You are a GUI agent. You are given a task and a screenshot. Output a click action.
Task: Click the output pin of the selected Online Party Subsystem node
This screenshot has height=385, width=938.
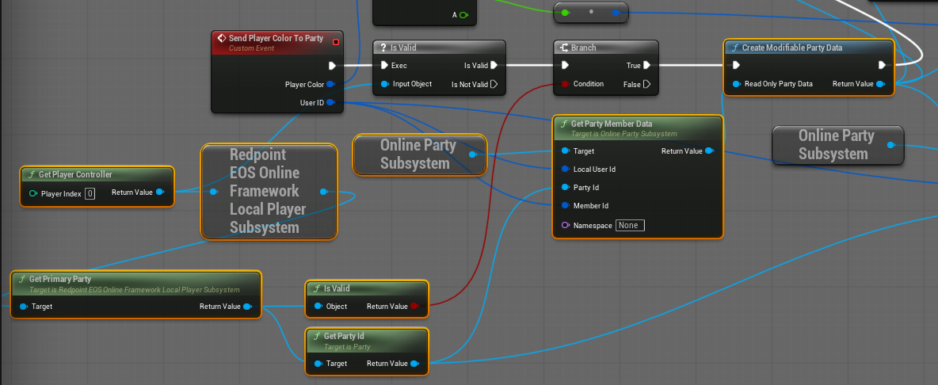point(473,154)
